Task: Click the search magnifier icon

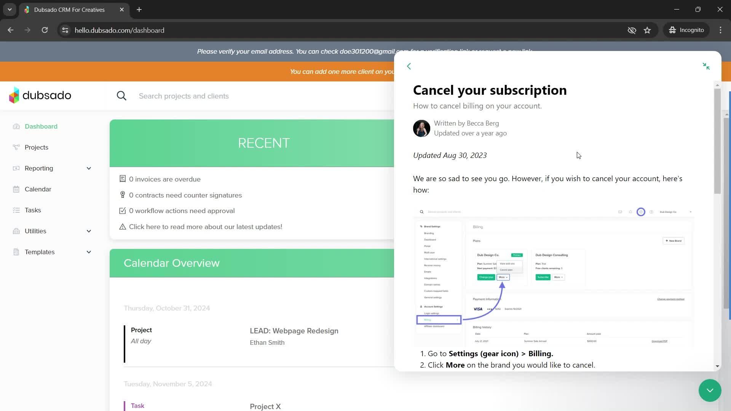Action: point(121,96)
